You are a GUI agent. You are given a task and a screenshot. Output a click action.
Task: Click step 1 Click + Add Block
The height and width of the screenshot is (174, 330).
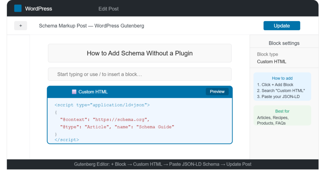[x=275, y=84]
